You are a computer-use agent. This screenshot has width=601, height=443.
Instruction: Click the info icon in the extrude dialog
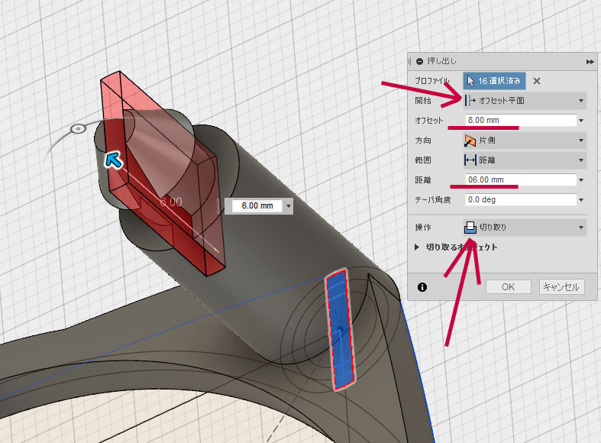[422, 287]
